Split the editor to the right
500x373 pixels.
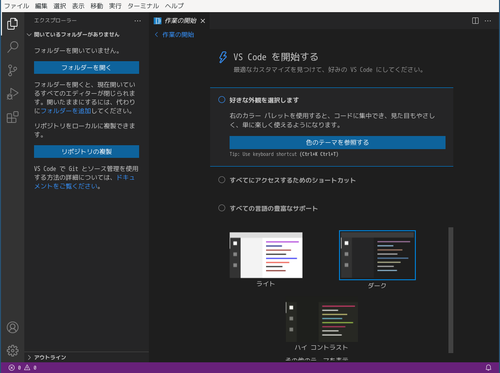point(475,21)
